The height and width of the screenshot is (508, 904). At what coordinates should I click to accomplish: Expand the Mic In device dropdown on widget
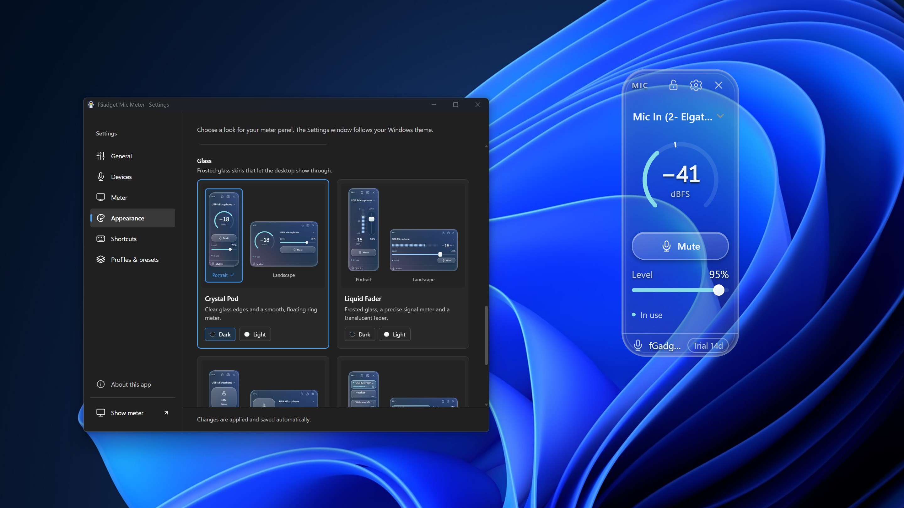click(x=678, y=117)
